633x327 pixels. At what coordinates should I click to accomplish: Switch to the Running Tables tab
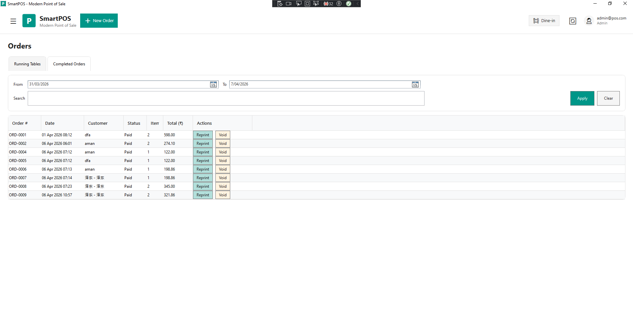27,64
